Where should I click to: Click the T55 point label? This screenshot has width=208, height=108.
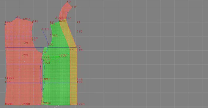point(25,55)
